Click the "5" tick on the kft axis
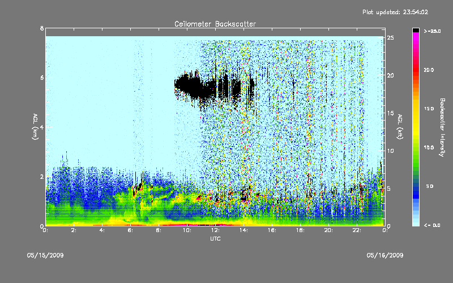 389,188
